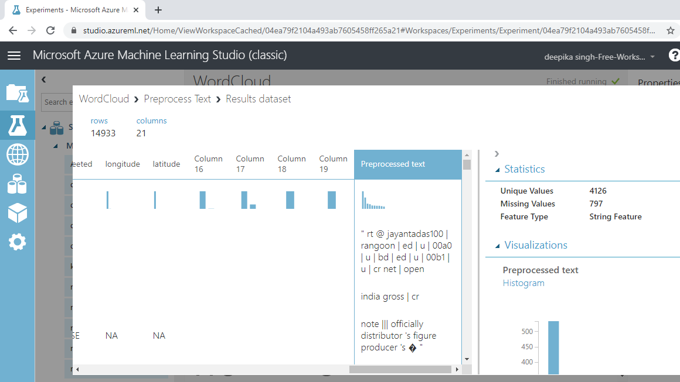Viewport: 680px width, 382px height.
Task: Select the latitude column header
Action: point(166,164)
